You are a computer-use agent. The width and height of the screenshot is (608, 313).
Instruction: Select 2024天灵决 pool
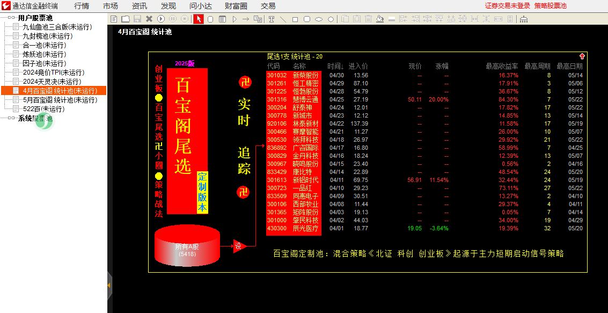pyautogui.click(x=52, y=82)
